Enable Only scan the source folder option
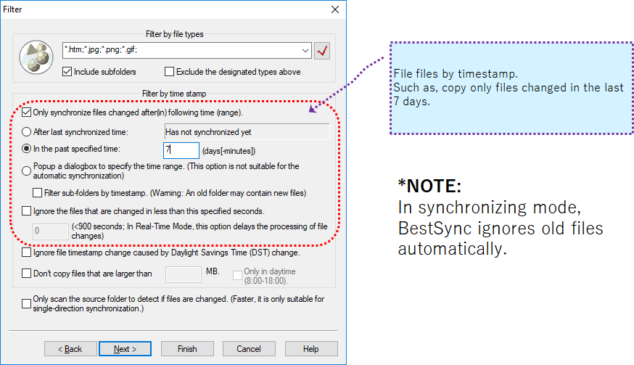 click(x=26, y=303)
